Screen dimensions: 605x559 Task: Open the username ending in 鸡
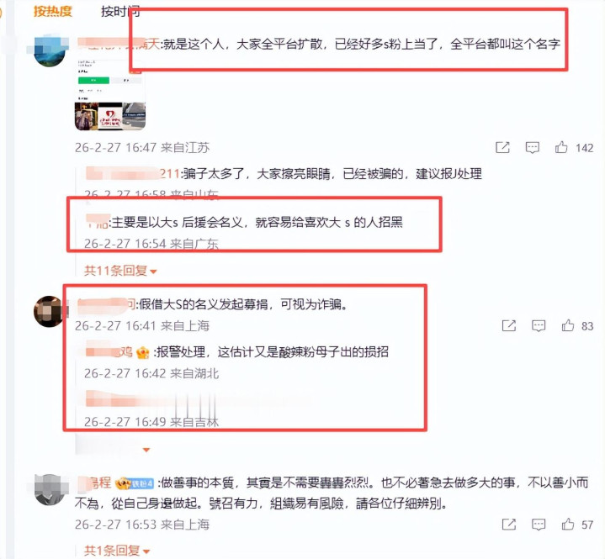tap(109, 351)
